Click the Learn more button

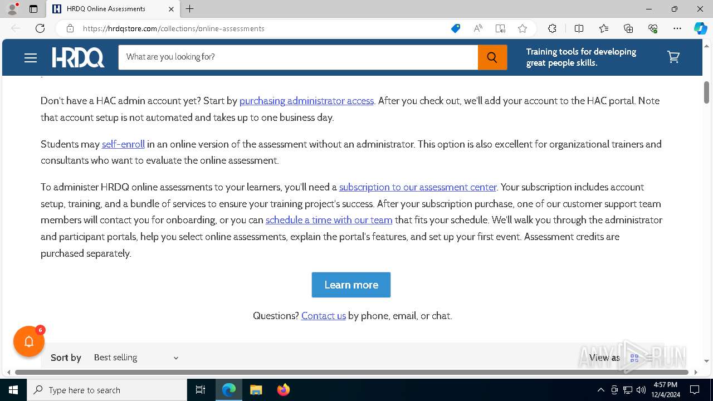[351, 285]
